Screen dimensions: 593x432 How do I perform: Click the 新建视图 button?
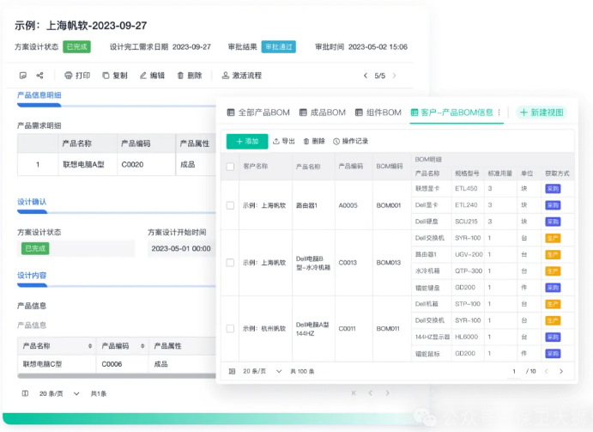click(x=542, y=113)
